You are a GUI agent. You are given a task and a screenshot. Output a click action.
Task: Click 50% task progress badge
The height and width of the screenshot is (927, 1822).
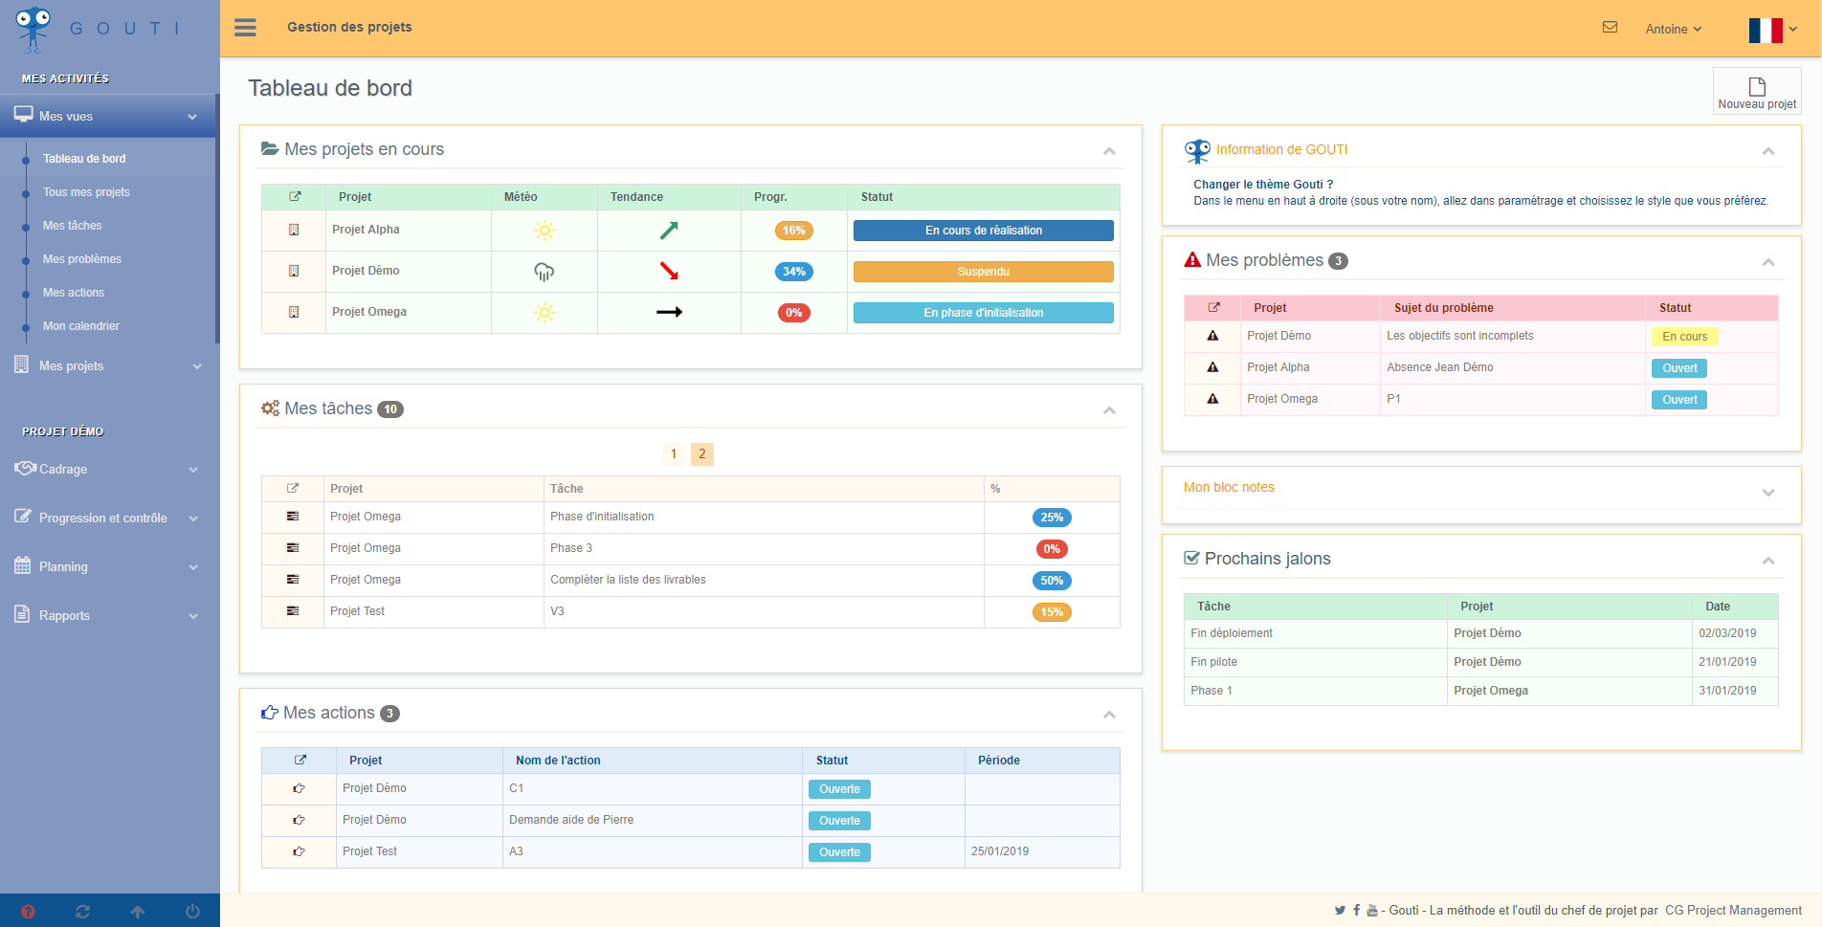pyautogui.click(x=1052, y=581)
